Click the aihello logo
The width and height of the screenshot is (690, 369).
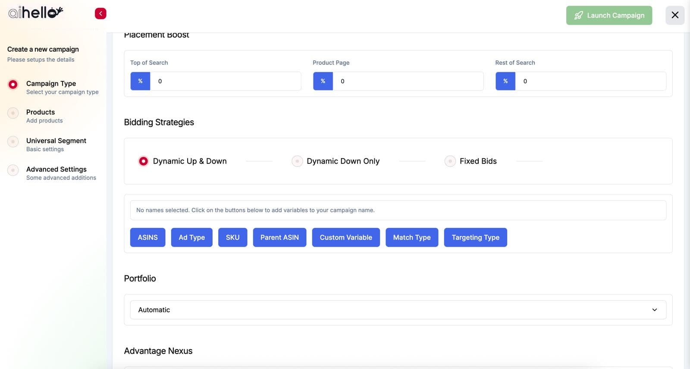coord(36,13)
